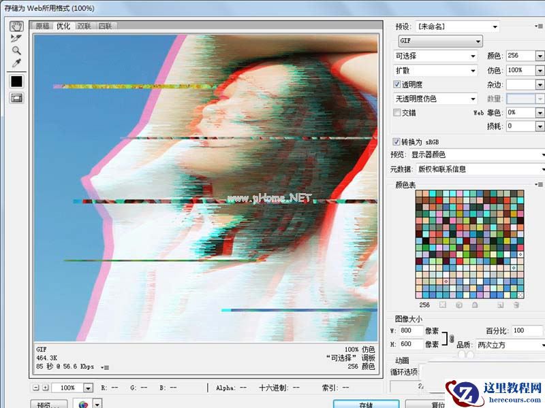This screenshot has width=545, height=408.
Task: Click the 颜色 field showing 256
Action: pyautogui.click(x=520, y=56)
